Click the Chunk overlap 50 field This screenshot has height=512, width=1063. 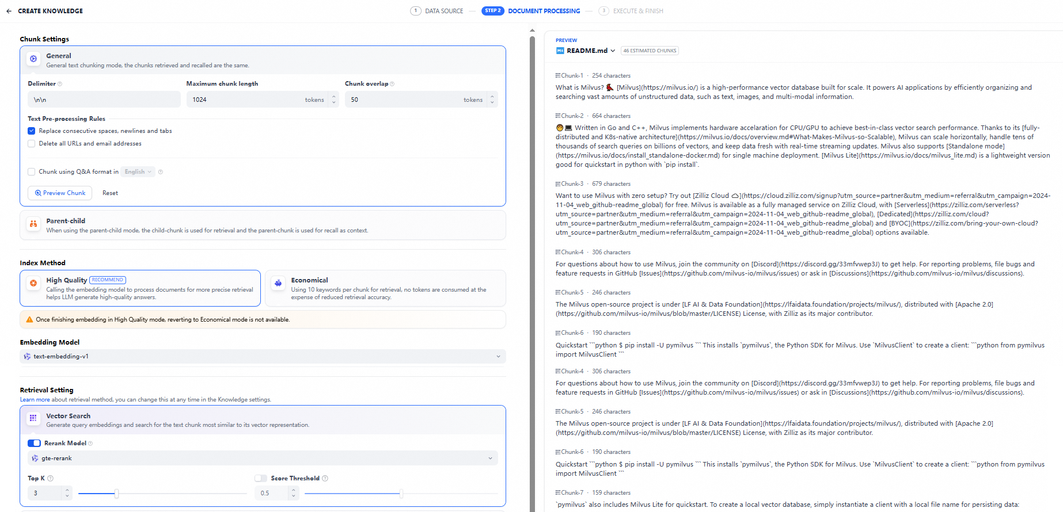click(422, 100)
